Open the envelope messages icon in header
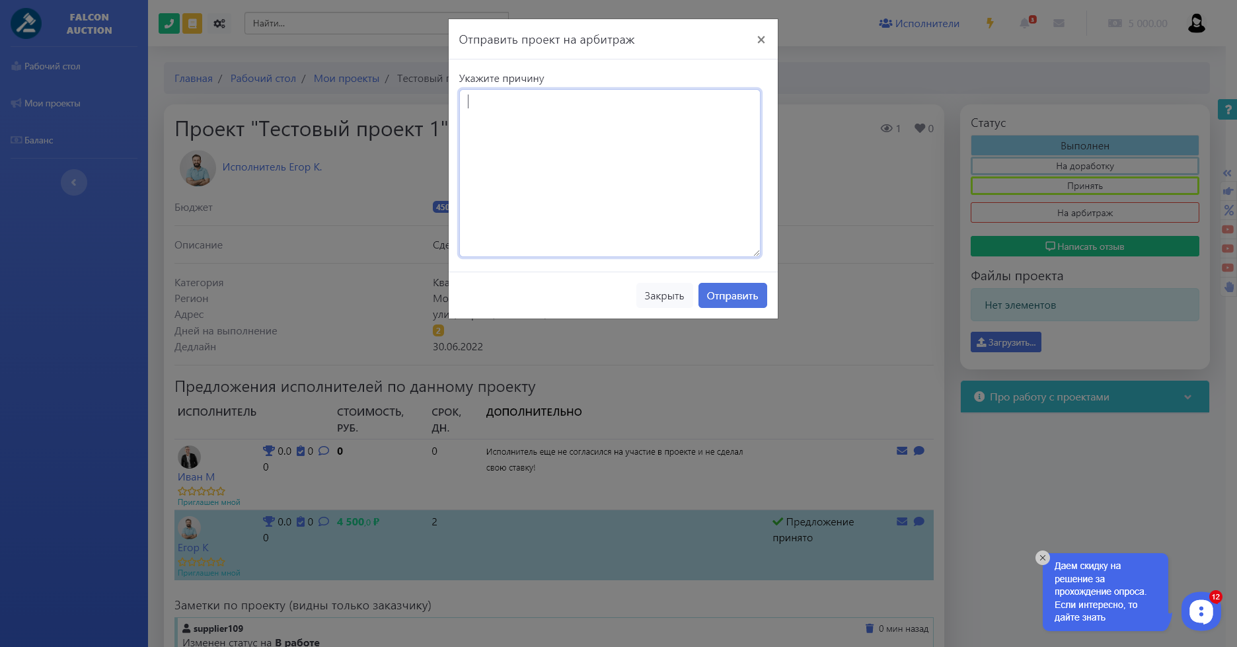 tap(1059, 23)
